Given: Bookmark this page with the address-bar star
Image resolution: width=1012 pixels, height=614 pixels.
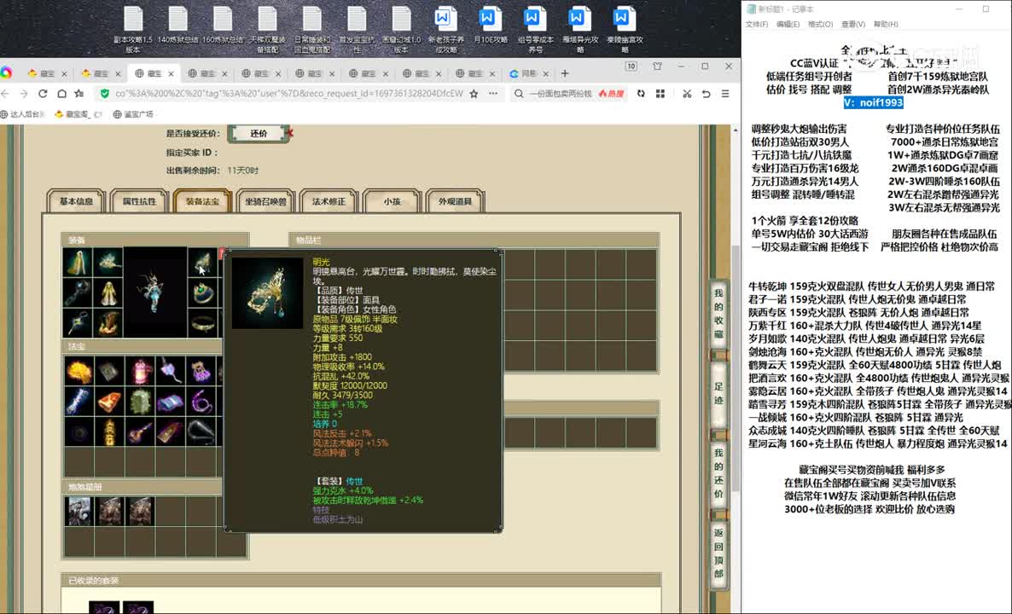Looking at the screenshot, I should (474, 94).
